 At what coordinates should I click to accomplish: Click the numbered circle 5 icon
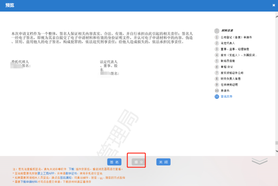click(217, 61)
